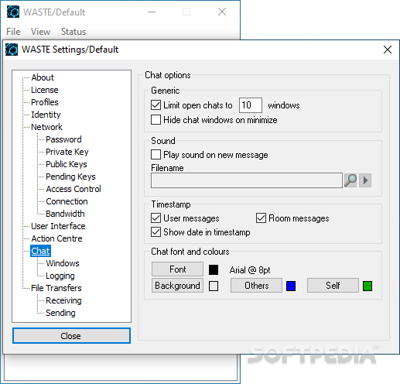
Task: Select Network in the settings tree
Action: coord(46,127)
